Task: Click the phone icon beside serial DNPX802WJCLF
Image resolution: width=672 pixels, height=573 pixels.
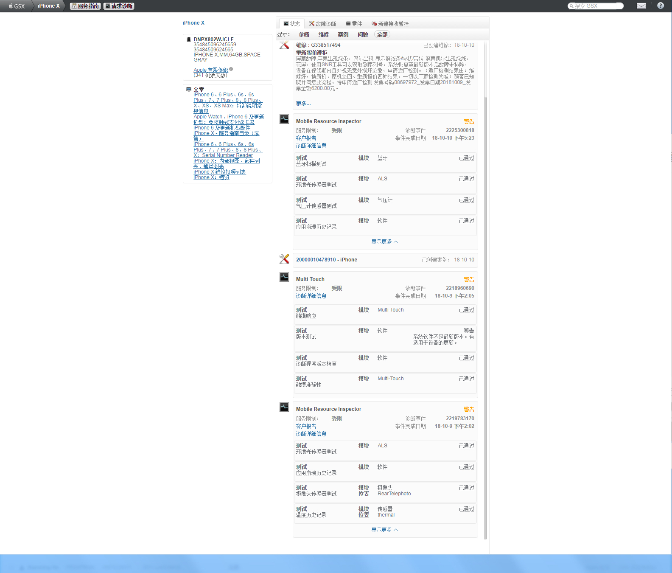Action: [x=189, y=39]
